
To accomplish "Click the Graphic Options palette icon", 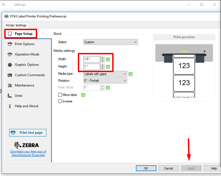I will pyautogui.click(x=10, y=65).
